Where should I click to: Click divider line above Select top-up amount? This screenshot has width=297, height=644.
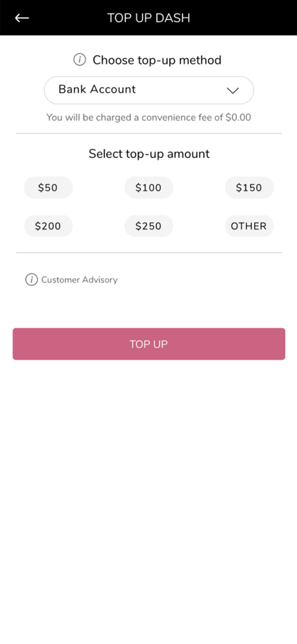coord(149,133)
